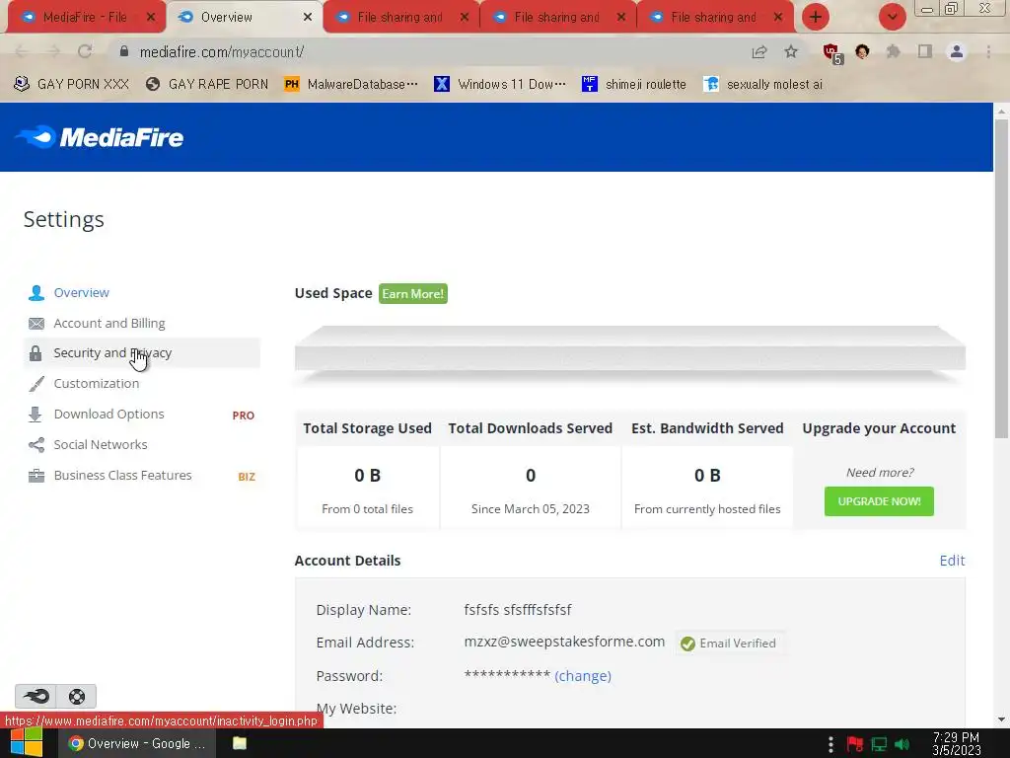Image resolution: width=1010 pixels, height=758 pixels.
Task: Open a new tab with the plus button
Action: 816,17
